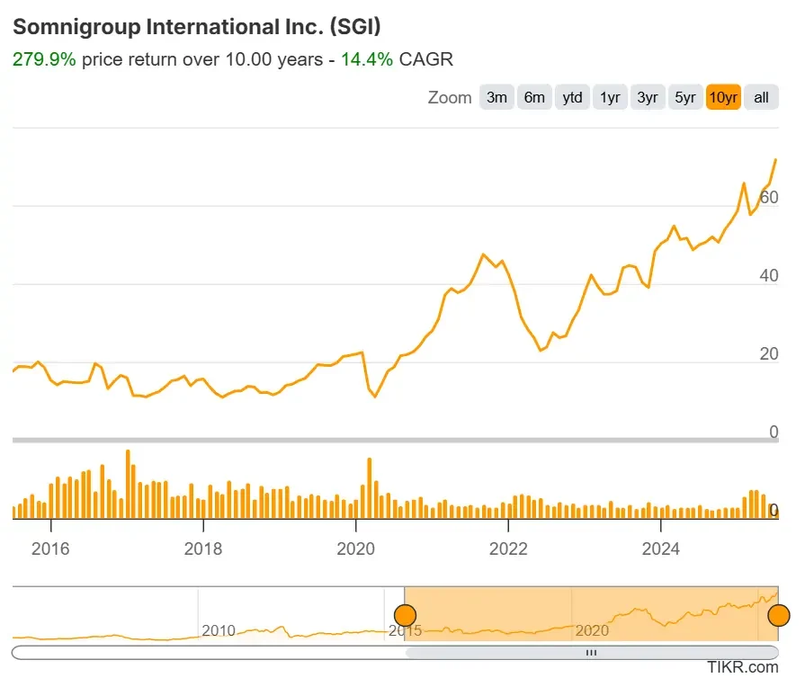Click the 2016 x-axis label
The image size is (805, 678).
tap(50, 549)
